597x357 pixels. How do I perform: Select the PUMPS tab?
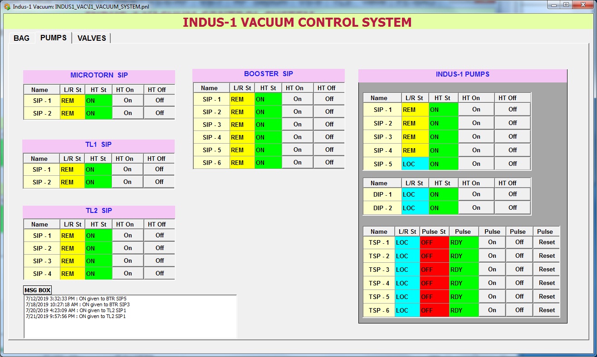[x=53, y=38]
